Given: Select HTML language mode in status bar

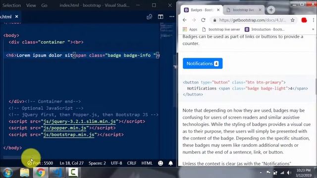Looking at the screenshot, I should [x=147, y=163].
